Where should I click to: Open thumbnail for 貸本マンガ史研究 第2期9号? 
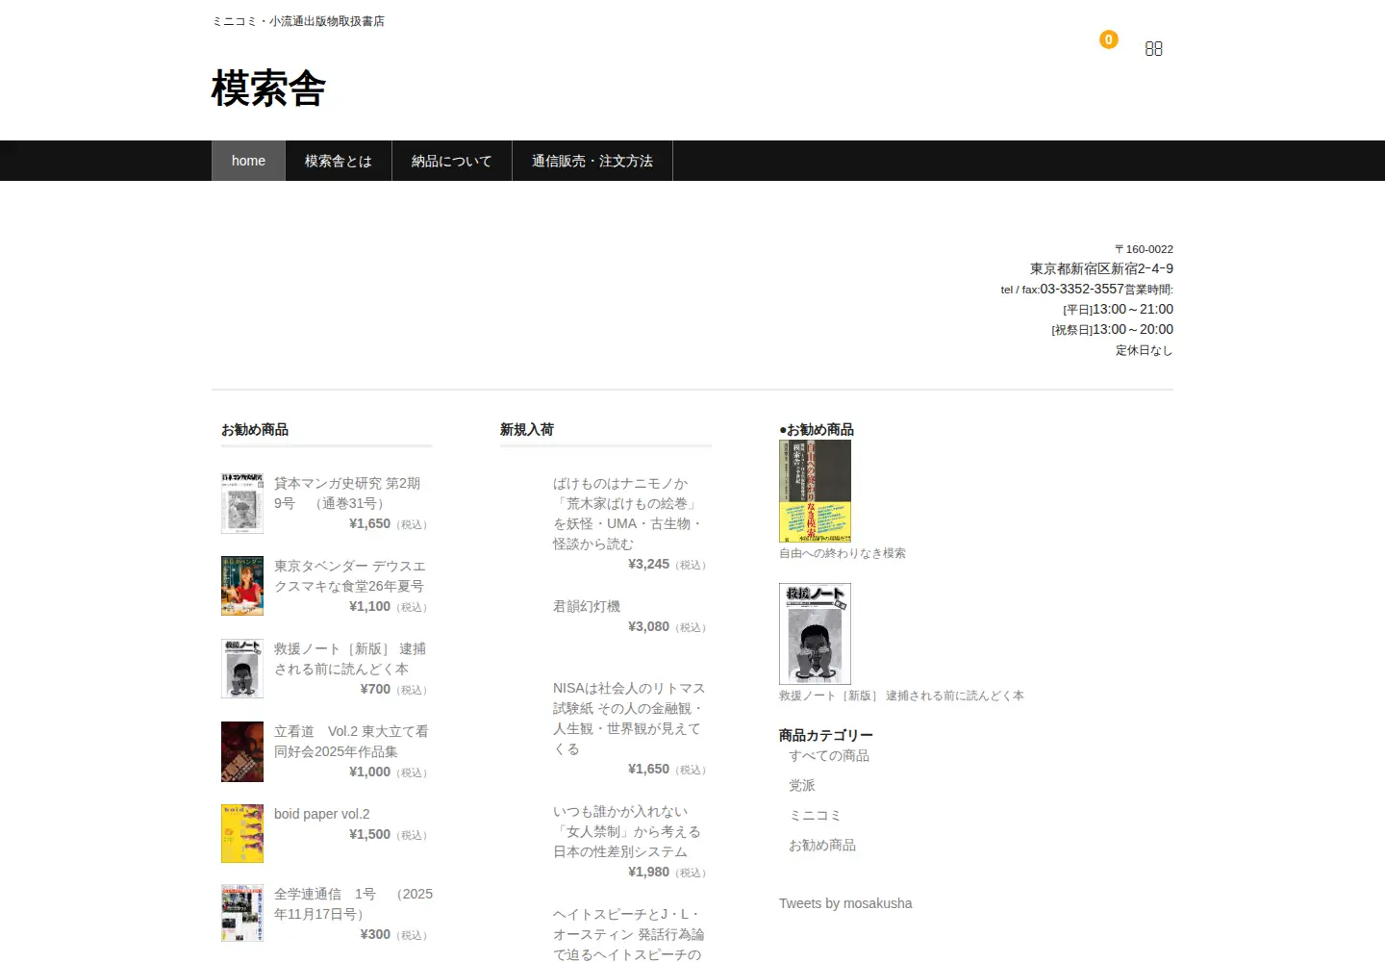click(242, 503)
